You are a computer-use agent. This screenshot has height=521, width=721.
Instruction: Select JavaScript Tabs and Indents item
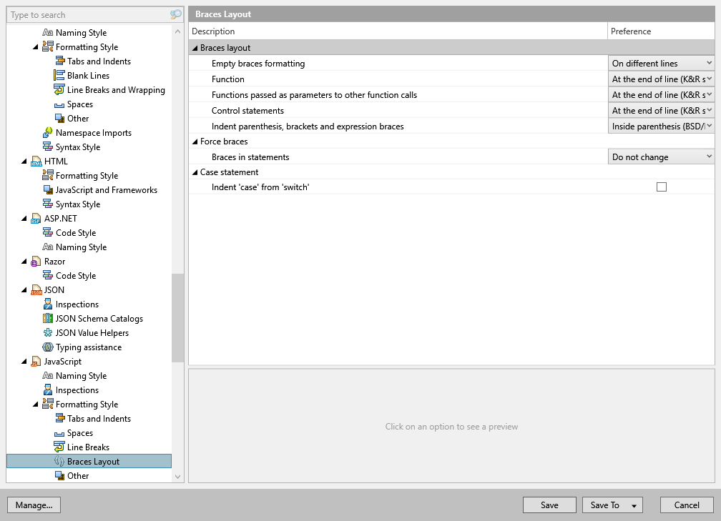[99, 419]
